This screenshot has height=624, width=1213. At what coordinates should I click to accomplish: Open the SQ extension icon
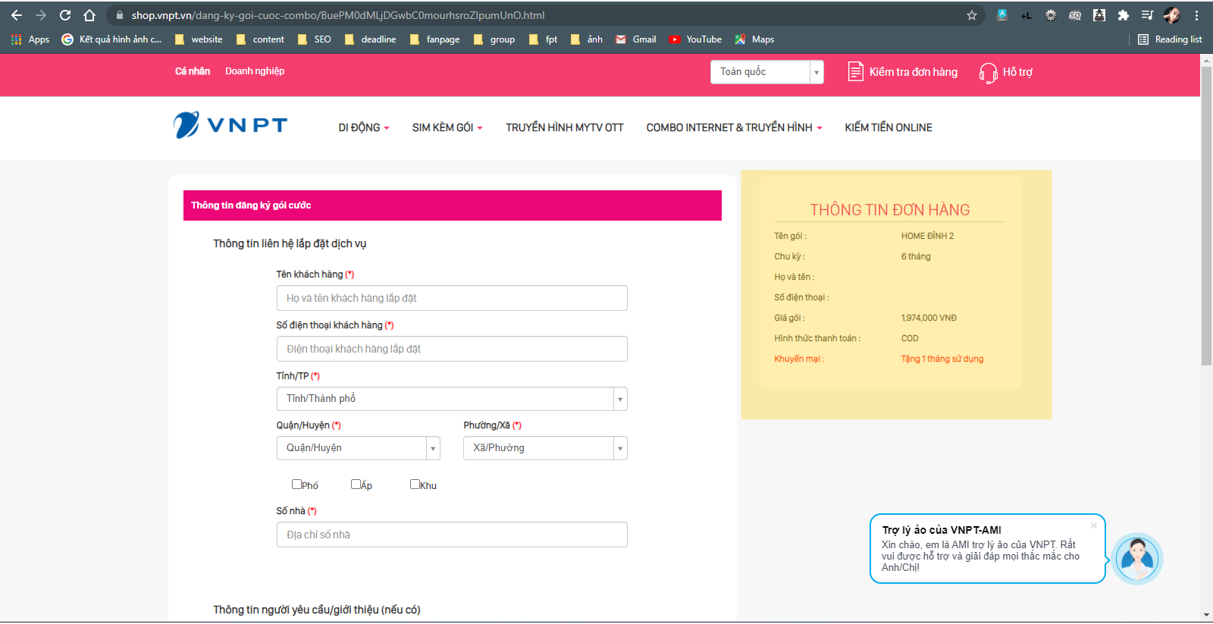point(1075,15)
